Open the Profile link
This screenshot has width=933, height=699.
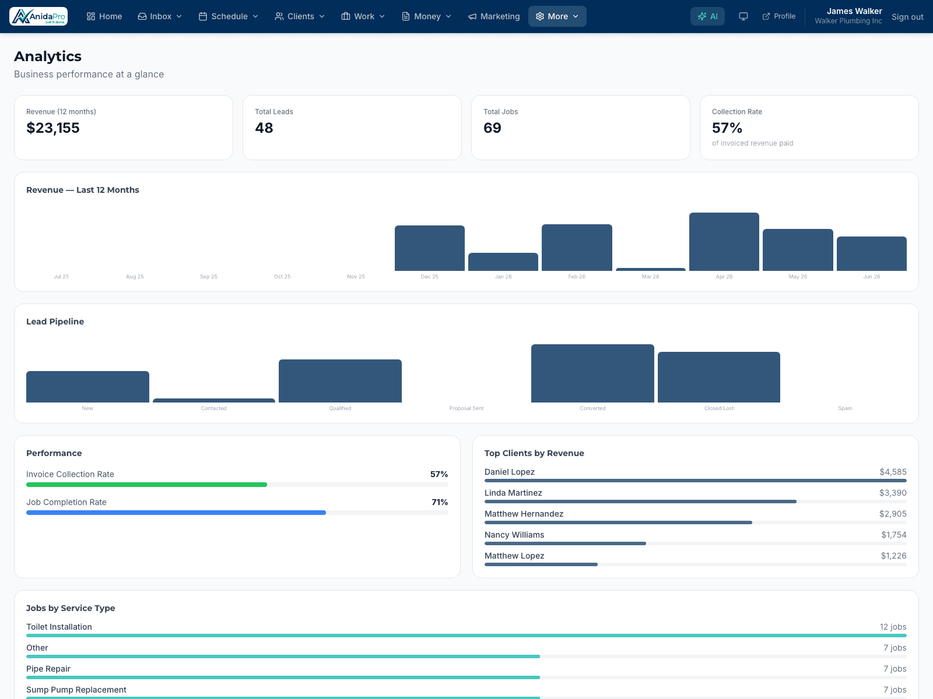pyautogui.click(x=779, y=16)
